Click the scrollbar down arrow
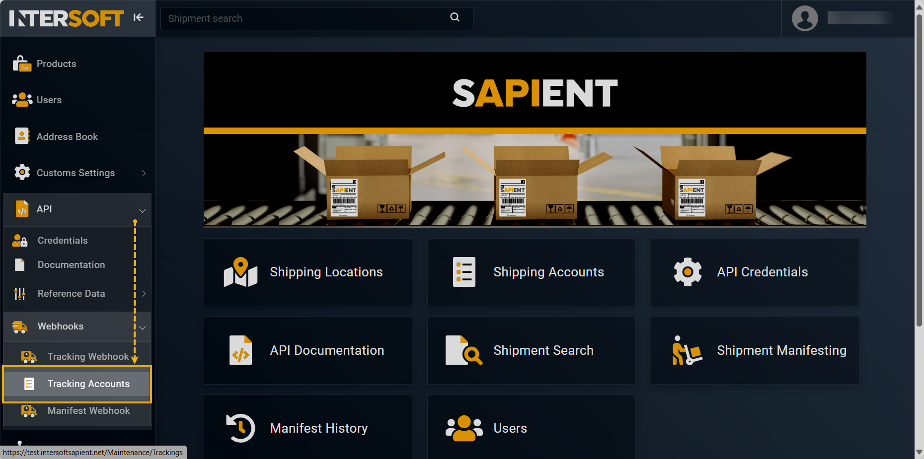924x459 pixels. (919, 452)
